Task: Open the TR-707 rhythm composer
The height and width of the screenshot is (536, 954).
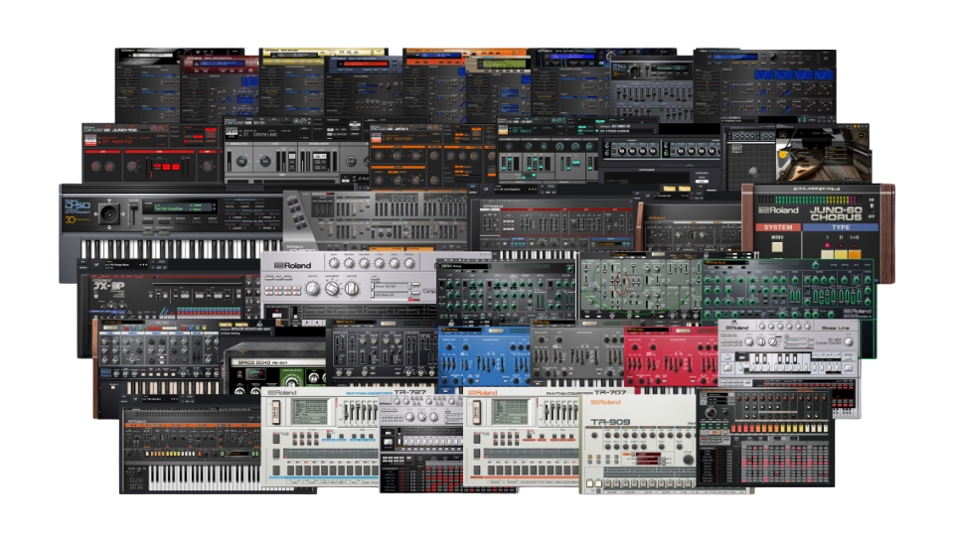Action: (x=522, y=438)
